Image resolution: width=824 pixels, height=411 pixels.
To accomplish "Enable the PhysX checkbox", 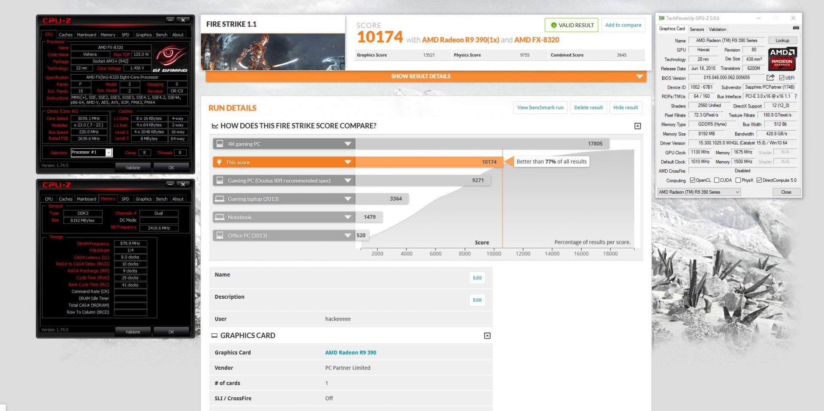I will [738, 180].
